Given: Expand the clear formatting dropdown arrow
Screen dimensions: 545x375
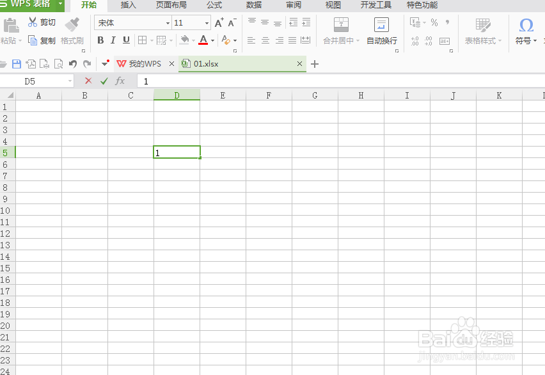Looking at the screenshot, I should coord(235,41).
